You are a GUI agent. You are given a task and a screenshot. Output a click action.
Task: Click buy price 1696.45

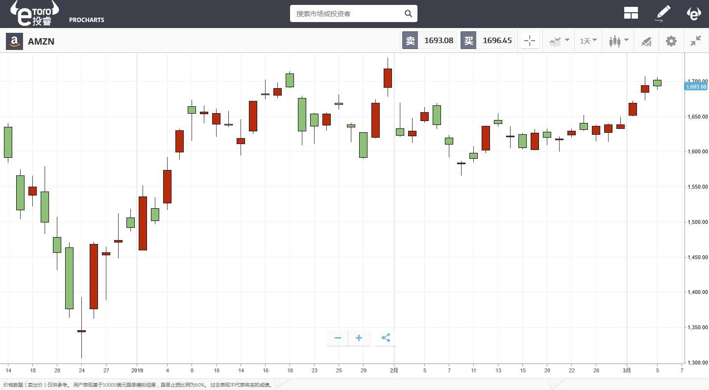(x=497, y=41)
